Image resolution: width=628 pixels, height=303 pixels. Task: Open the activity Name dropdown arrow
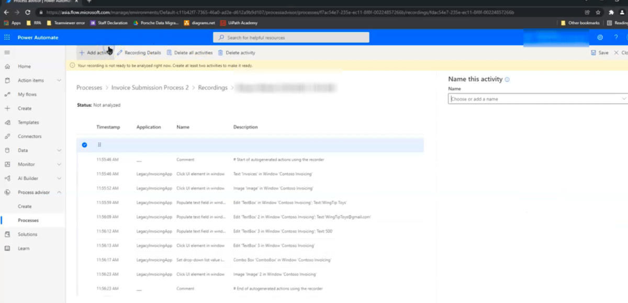[624, 98]
